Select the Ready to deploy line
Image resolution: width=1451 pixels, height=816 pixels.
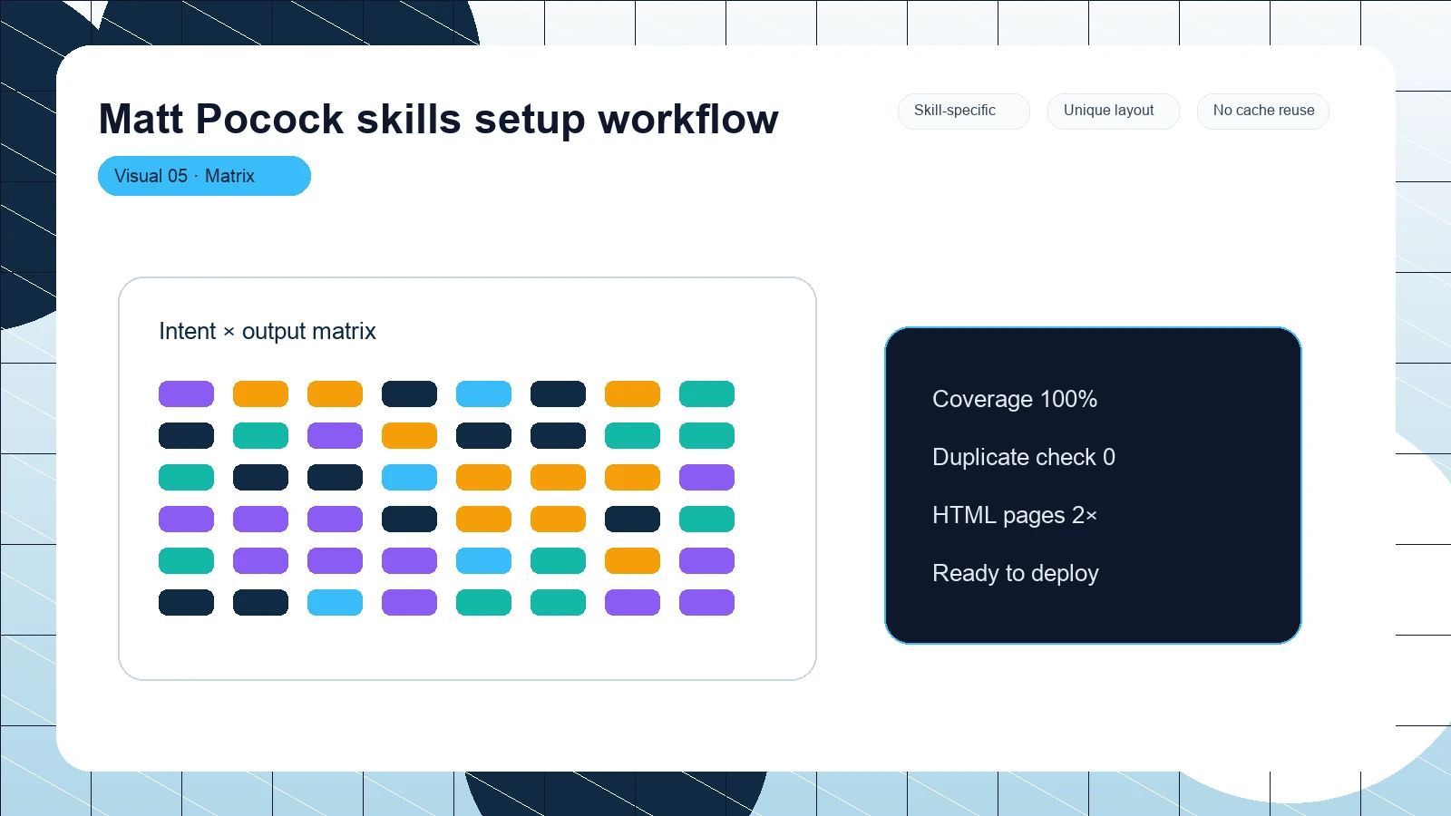(1016, 573)
